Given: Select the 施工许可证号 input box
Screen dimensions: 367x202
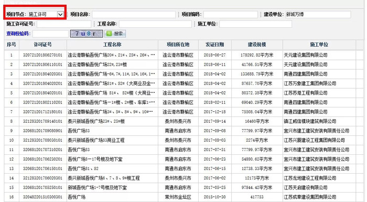Looking at the screenshot, I should [64, 24].
